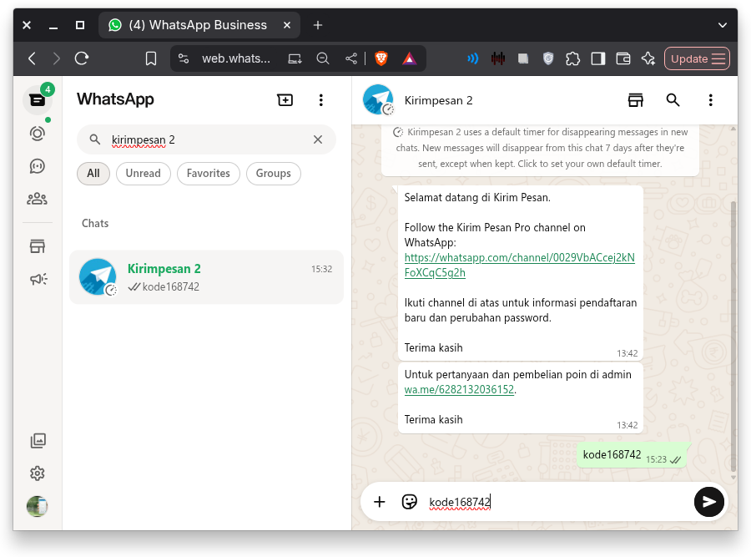Image resolution: width=751 pixels, height=557 pixels.
Task: Open the emoji picker in message box
Action: (409, 502)
